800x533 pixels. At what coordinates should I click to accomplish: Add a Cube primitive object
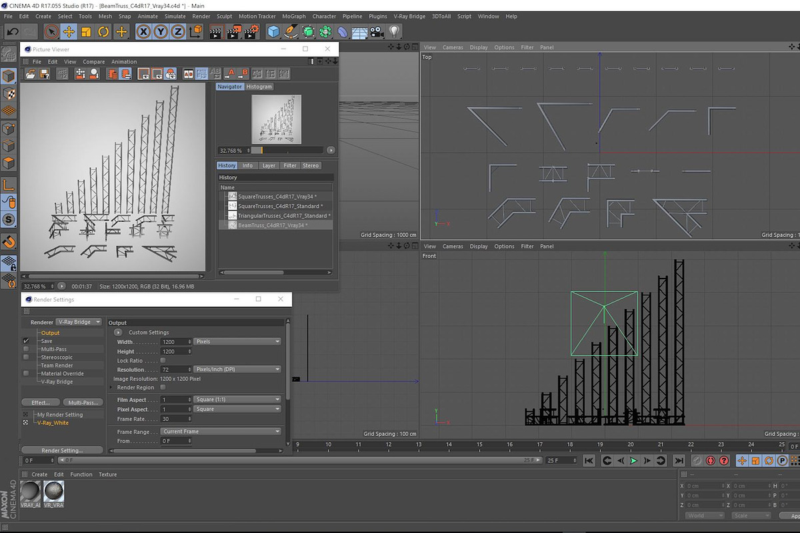tap(273, 31)
